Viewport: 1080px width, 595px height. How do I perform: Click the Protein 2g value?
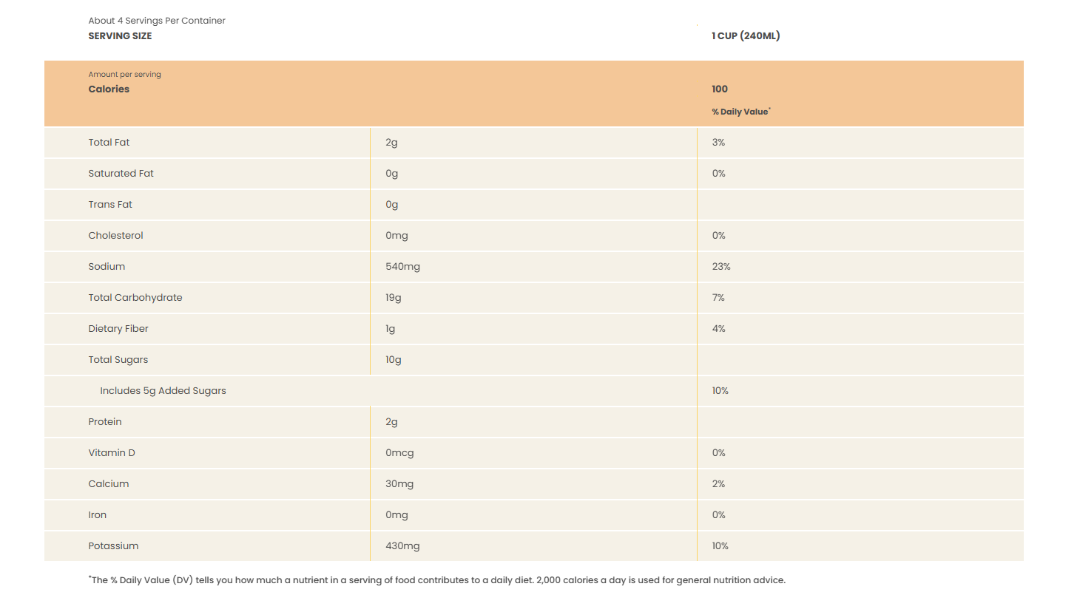[x=391, y=421]
